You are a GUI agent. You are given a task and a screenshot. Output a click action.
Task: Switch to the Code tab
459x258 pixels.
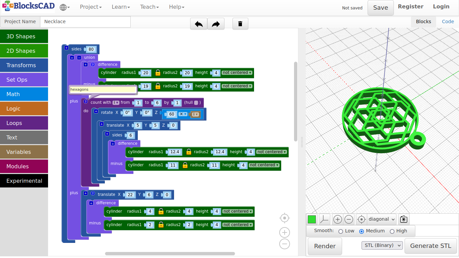[448, 21]
